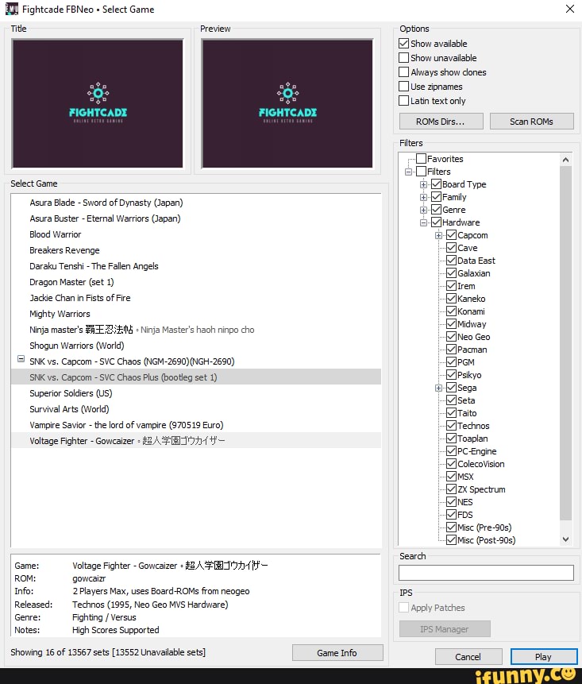Click the Title preview Fightcade thumbnail
The height and width of the screenshot is (684, 582).
(98, 102)
